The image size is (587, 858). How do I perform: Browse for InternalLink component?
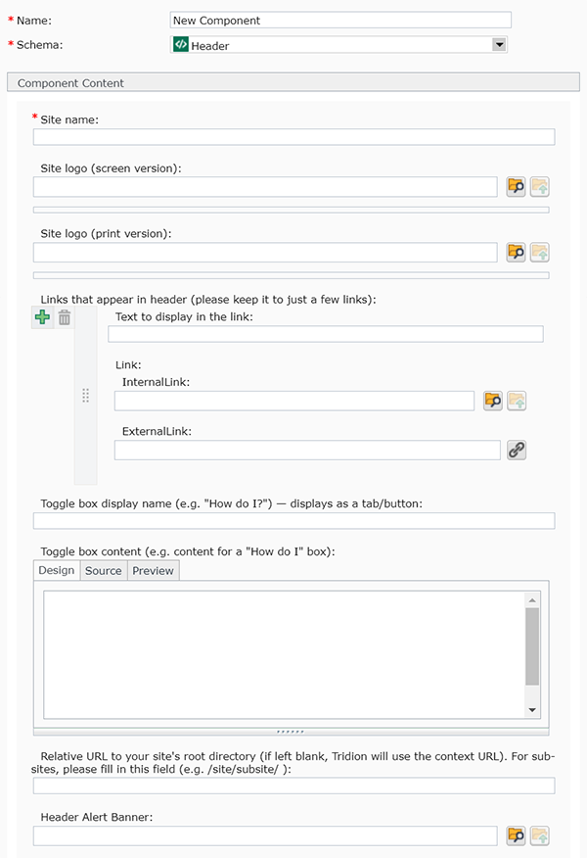tap(493, 400)
